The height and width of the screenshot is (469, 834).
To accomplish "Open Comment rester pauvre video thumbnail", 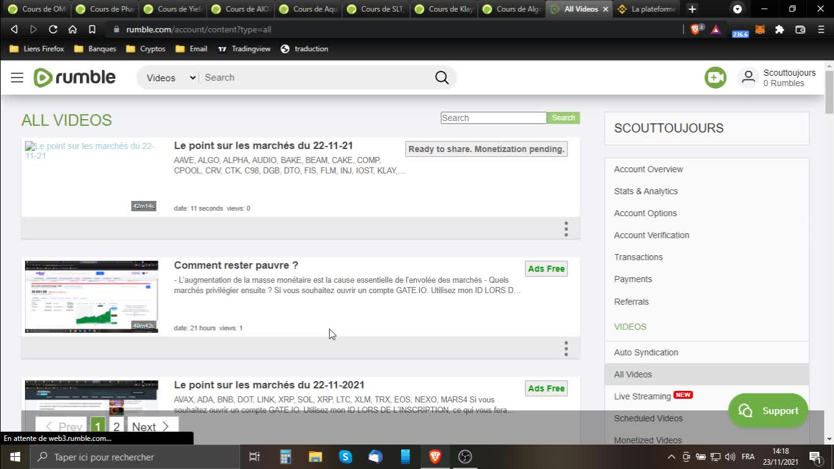I will pyautogui.click(x=91, y=297).
